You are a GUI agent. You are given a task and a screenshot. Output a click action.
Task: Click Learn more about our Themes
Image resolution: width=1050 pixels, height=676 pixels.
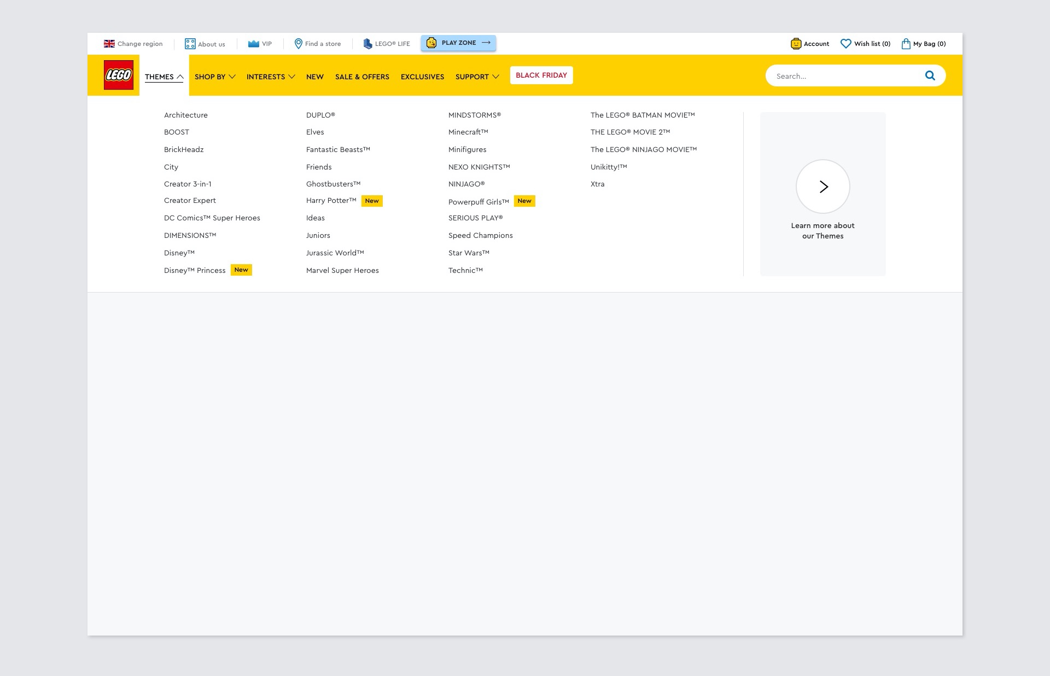tap(822, 231)
